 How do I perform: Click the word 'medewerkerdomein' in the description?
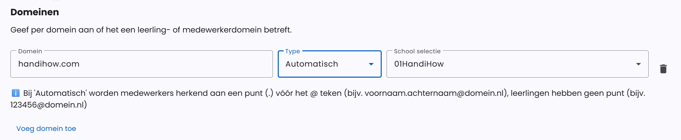[x=222, y=30]
